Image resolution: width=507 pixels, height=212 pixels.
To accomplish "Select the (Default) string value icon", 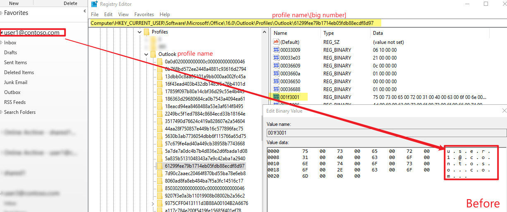I will 276,42.
